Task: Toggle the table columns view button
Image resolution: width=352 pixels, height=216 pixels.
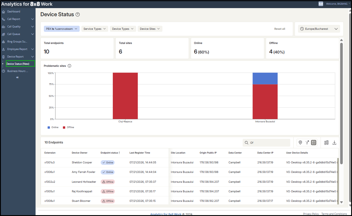Action: click(314, 143)
